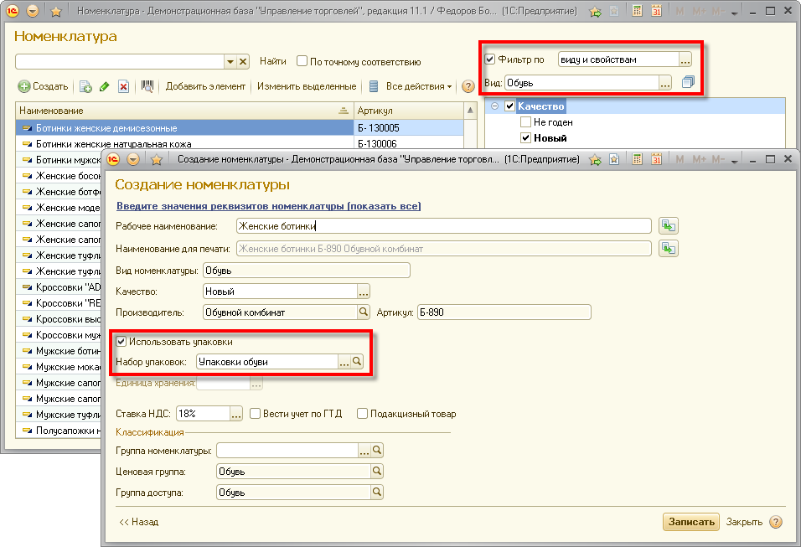The image size is (801, 547).
Task: Open the ellipsis chooser of Набор упаковок
Action: [344, 362]
